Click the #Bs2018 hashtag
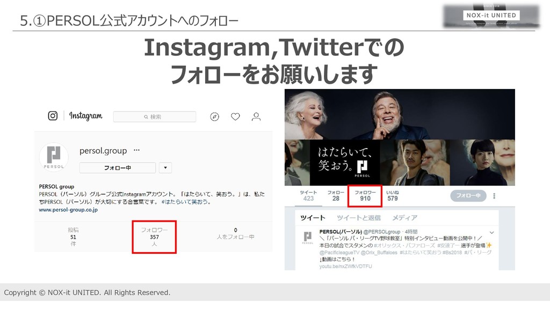Image resolution: width=550 pixels, height=309 pixels. point(452,252)
